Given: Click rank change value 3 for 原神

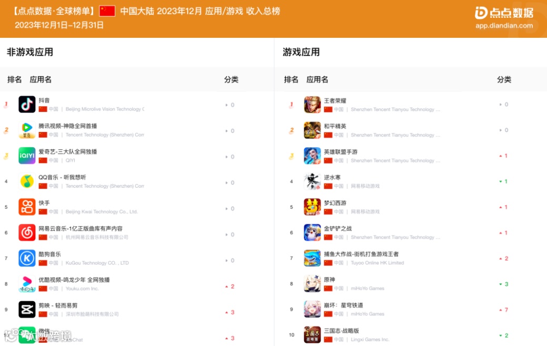Looking at the screenshot, I should click(x=506, y=284).
